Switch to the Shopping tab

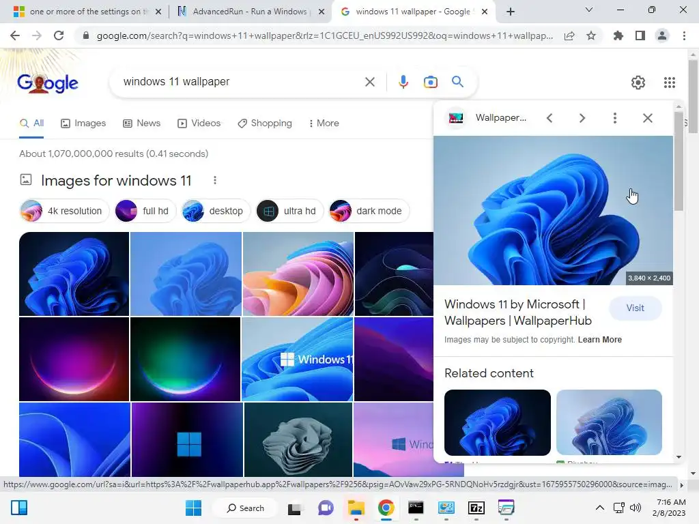coord(265,123)
